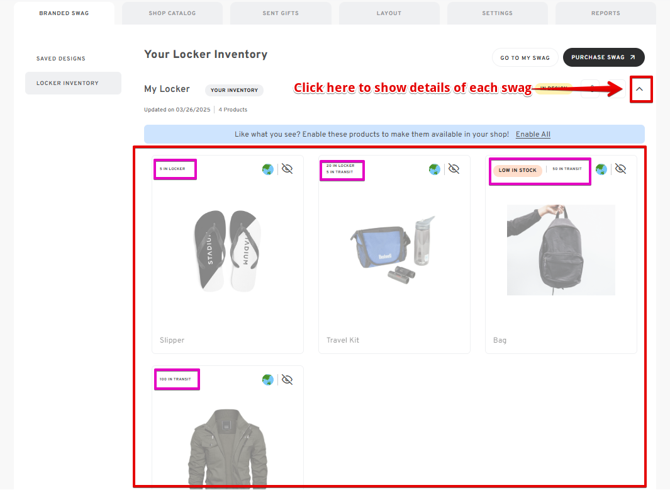670x490 pixels.
Task: Click the 100 In Transit label on jacket
Action: click(175, 379)
